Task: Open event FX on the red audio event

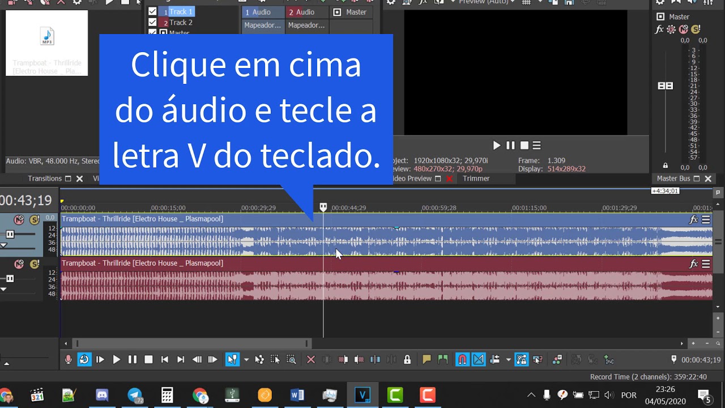Action: tap(693, 264)
